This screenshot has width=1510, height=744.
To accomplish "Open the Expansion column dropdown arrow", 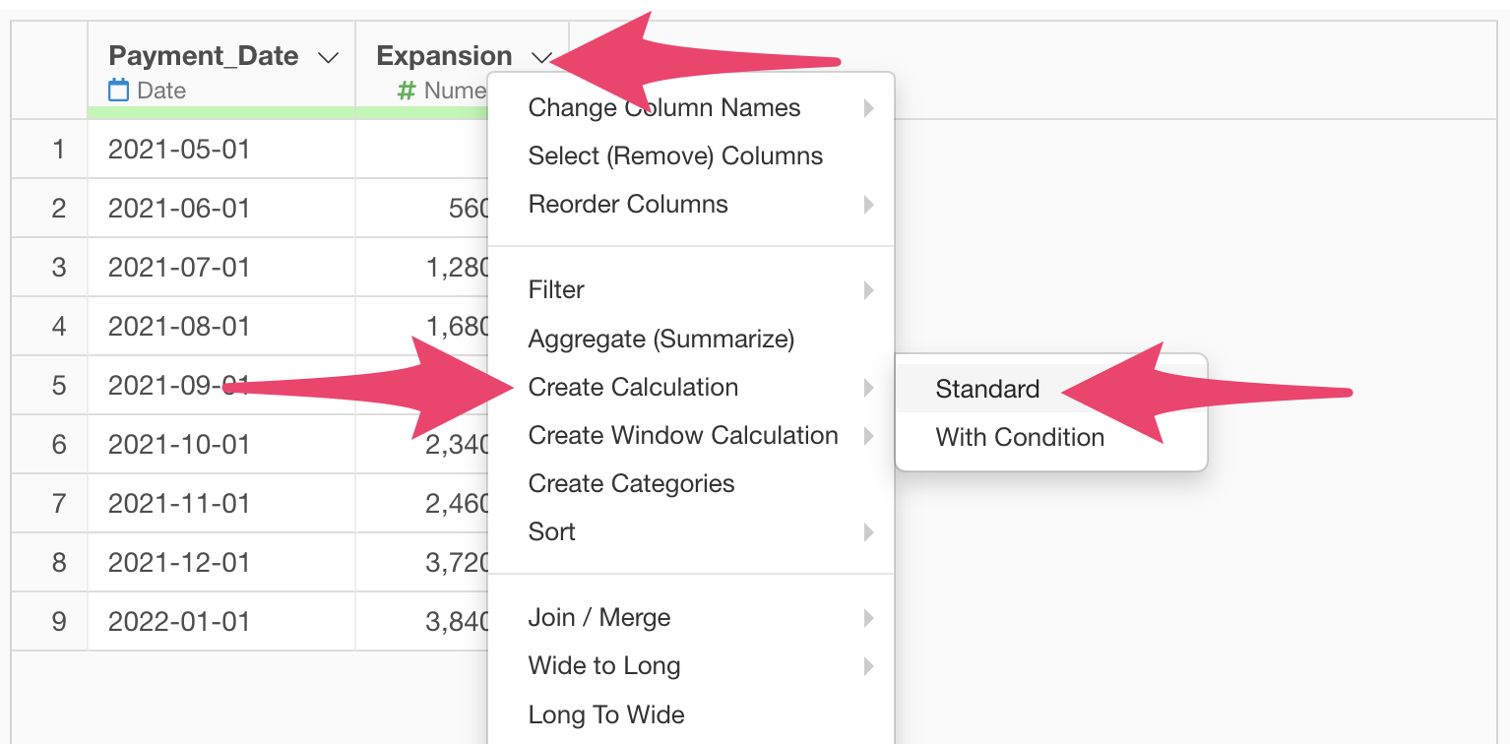I will pyautogui.click(x=540, y=58).
